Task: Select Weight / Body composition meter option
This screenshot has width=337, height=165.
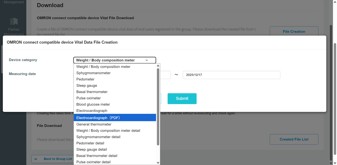Action: pyautogui.click(x=115, y=67)
